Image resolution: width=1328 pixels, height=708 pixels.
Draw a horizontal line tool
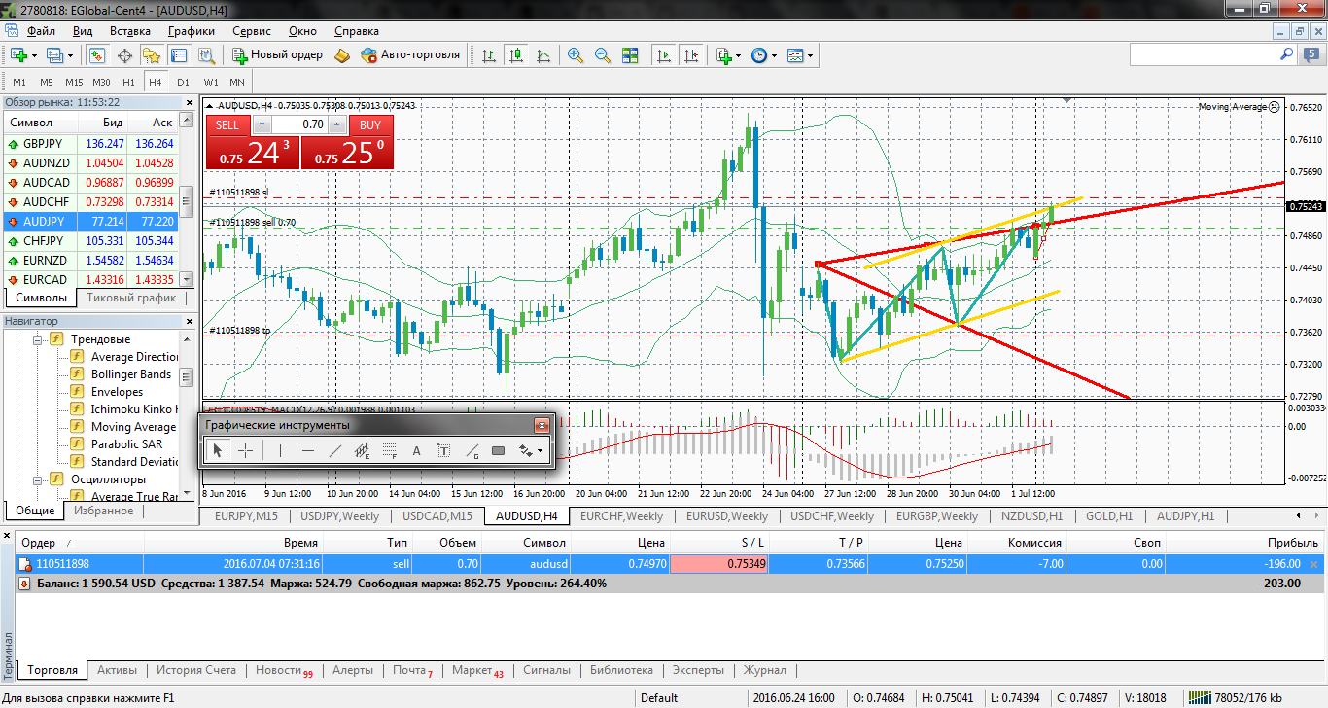click(307, 450)
